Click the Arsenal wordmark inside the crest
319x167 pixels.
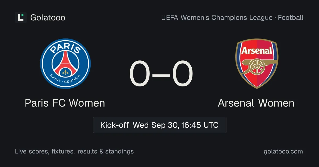257,50
